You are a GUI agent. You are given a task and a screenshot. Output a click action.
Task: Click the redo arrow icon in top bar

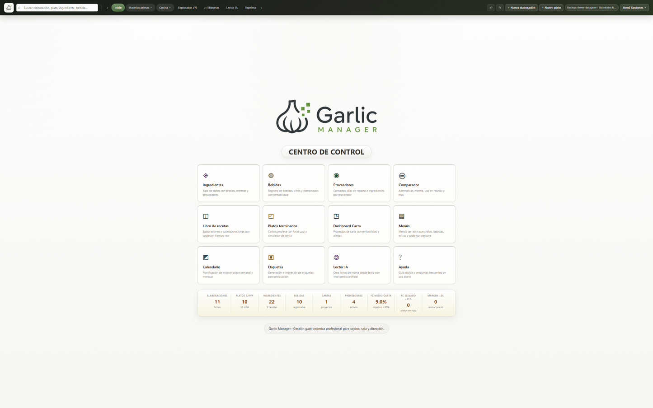click(500, 8)
